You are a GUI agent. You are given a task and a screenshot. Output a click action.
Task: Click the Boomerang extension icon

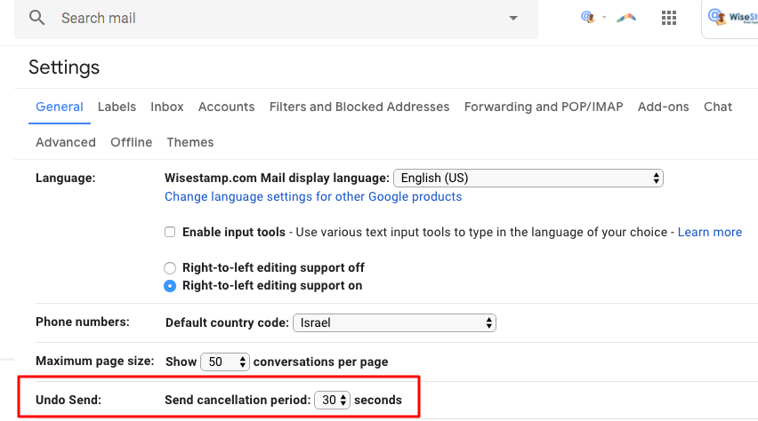click(x=627, y=17)
